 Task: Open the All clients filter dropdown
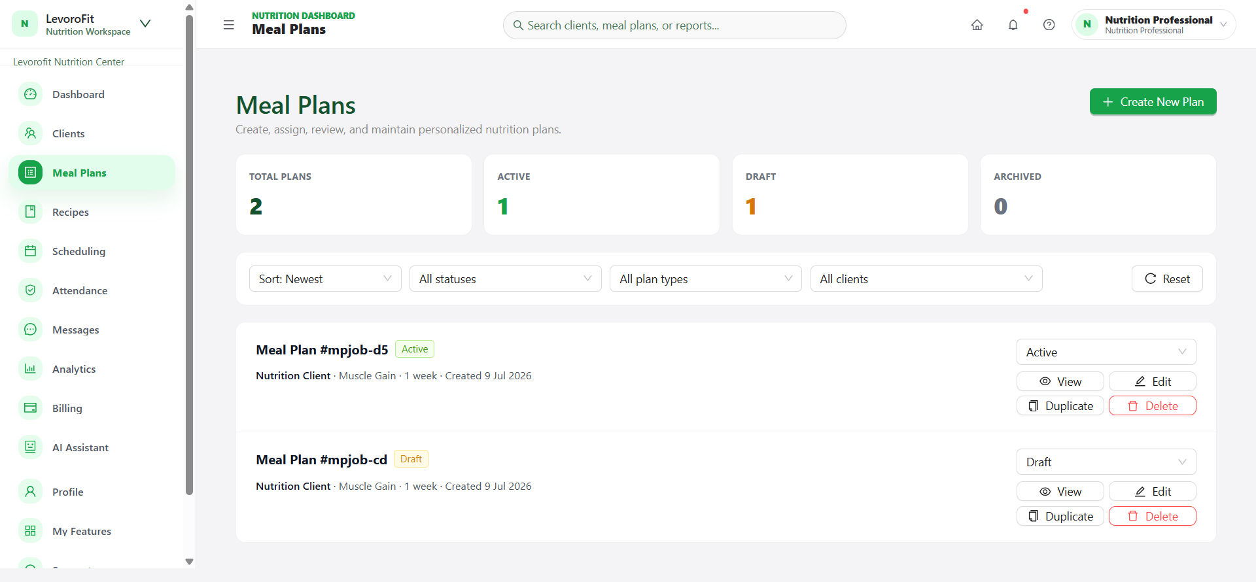(926, 279)
